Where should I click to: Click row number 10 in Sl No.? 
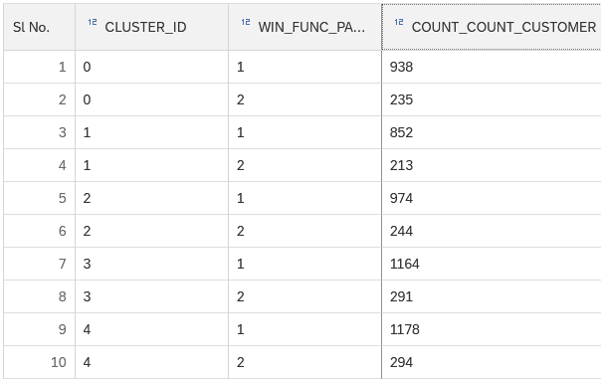40,362
